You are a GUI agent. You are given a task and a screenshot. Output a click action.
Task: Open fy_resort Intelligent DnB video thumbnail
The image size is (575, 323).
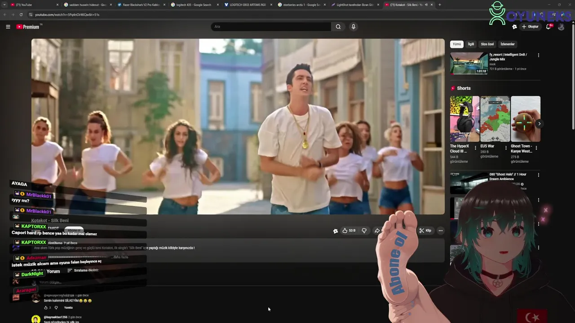[x=469, y=63]
